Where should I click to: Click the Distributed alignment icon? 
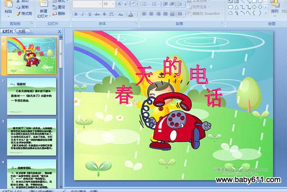point(172,14)
